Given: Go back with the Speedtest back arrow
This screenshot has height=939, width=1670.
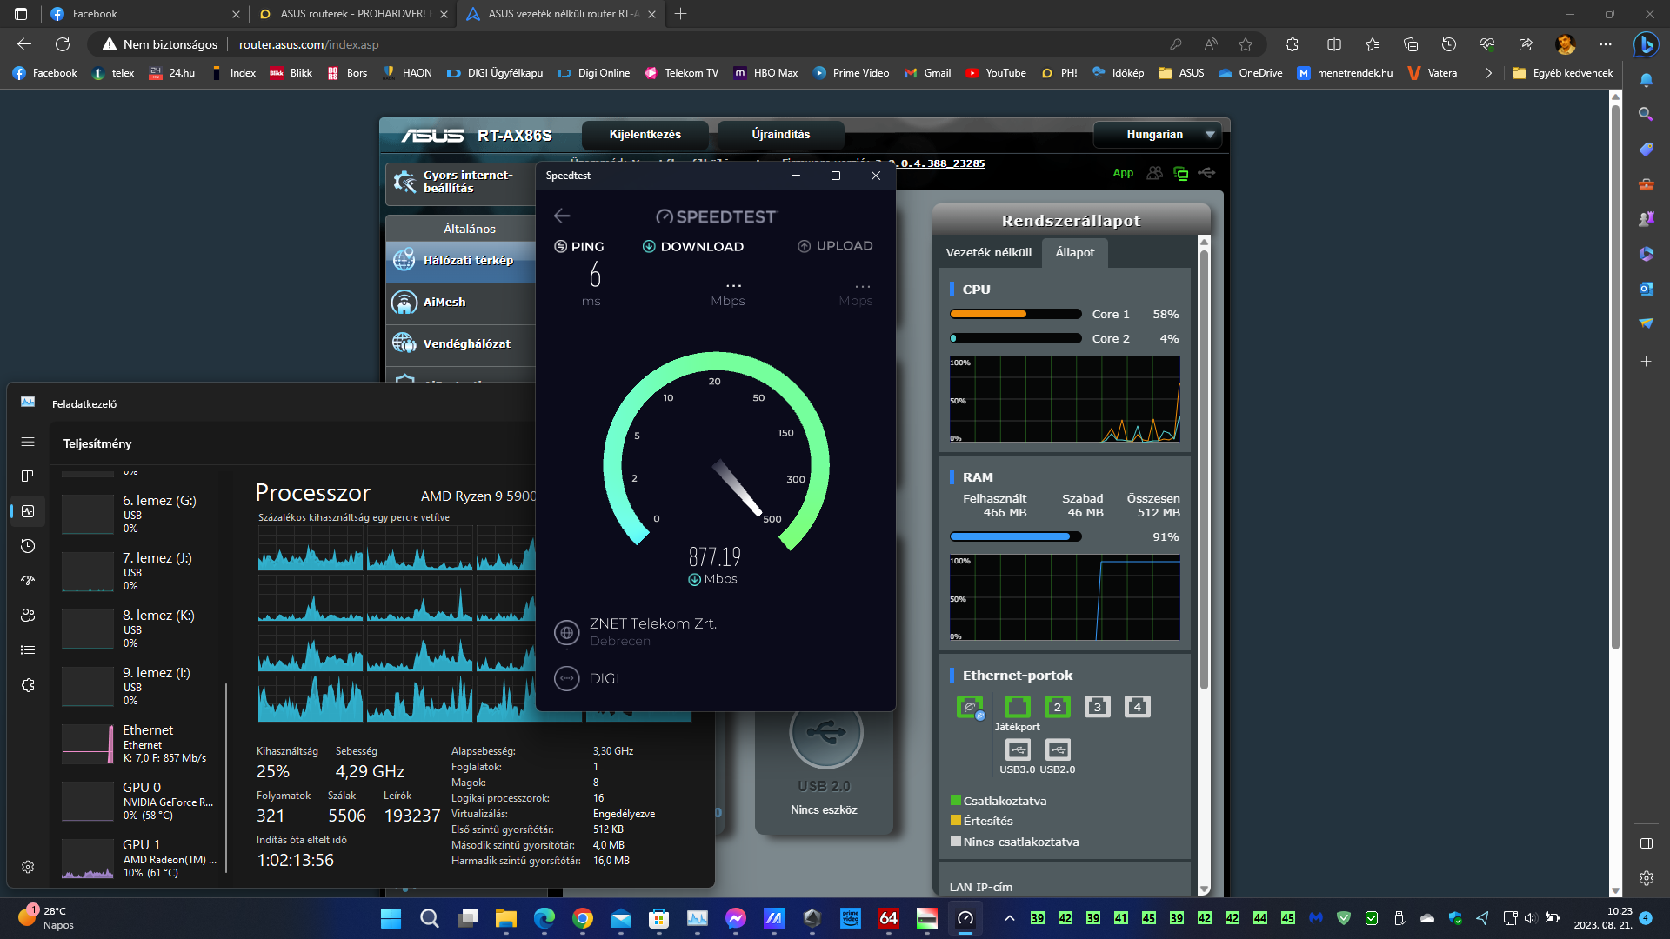Looking at the screenshot, I should [x=562, y=216].
